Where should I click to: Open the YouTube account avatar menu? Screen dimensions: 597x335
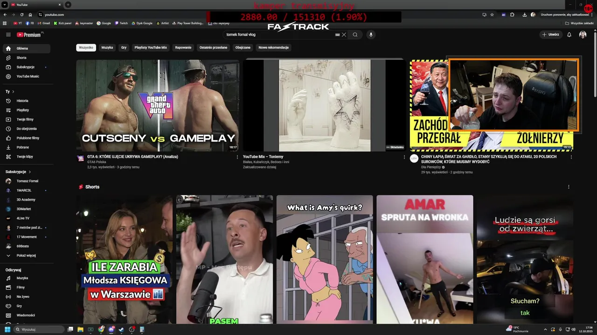click(583, 34)
